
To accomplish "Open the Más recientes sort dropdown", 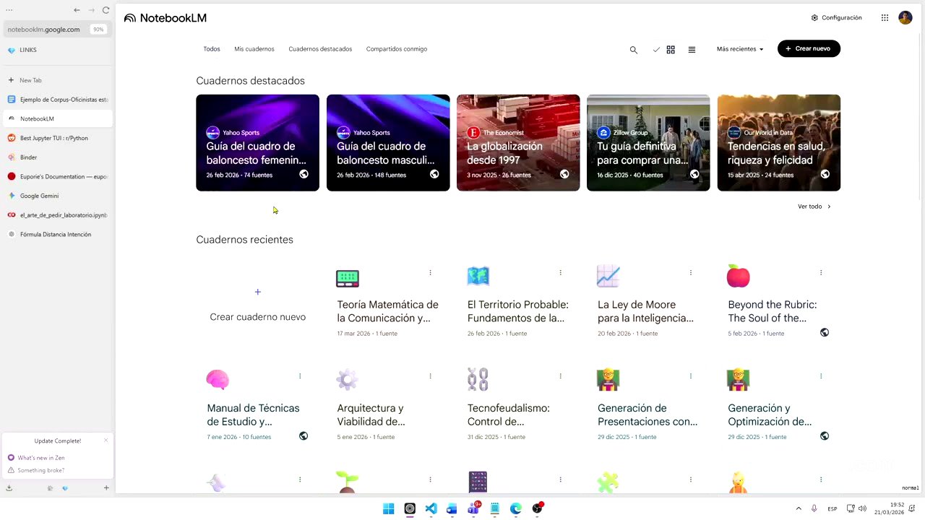I will (740, 49).
